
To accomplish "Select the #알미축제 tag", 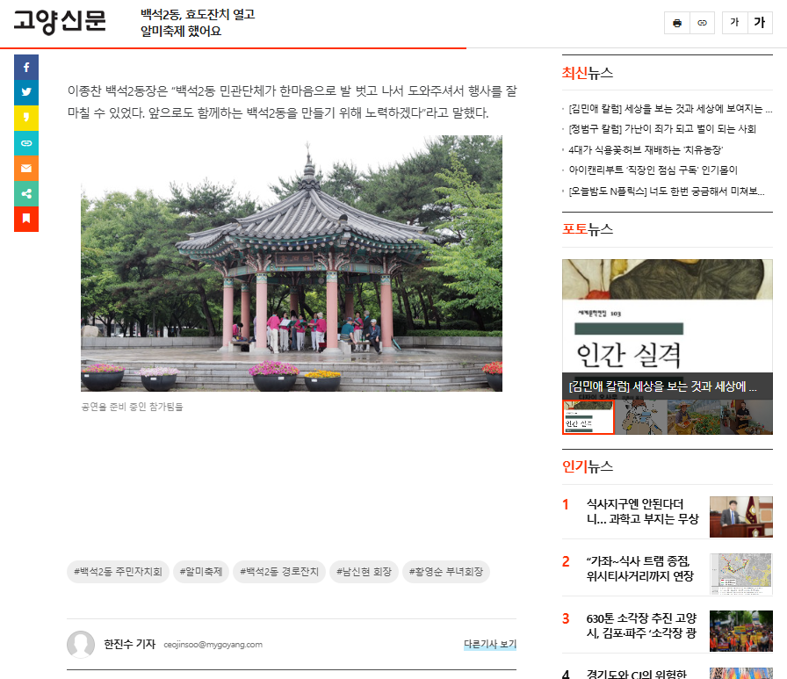I will (201, 572).
